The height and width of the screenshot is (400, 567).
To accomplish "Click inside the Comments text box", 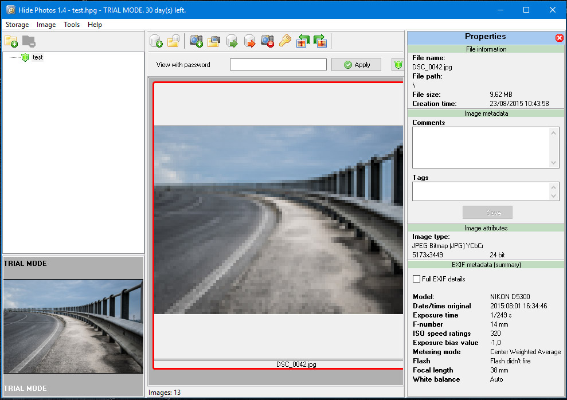I will coord(480,147).
